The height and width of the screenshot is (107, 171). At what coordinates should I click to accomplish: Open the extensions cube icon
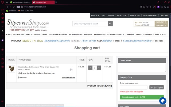point(162,7)
